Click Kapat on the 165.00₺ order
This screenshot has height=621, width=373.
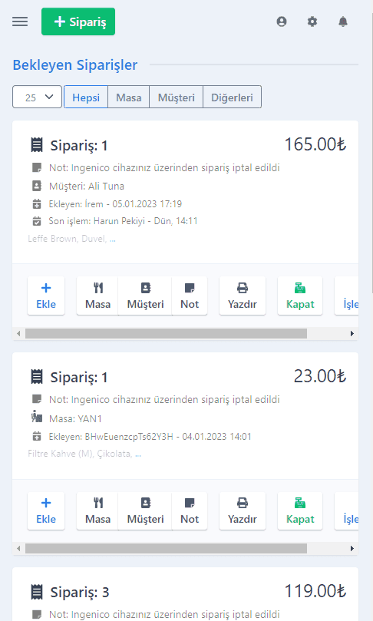coord(300,296)
